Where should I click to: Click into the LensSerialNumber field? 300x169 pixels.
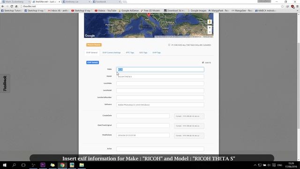[160, 98]
